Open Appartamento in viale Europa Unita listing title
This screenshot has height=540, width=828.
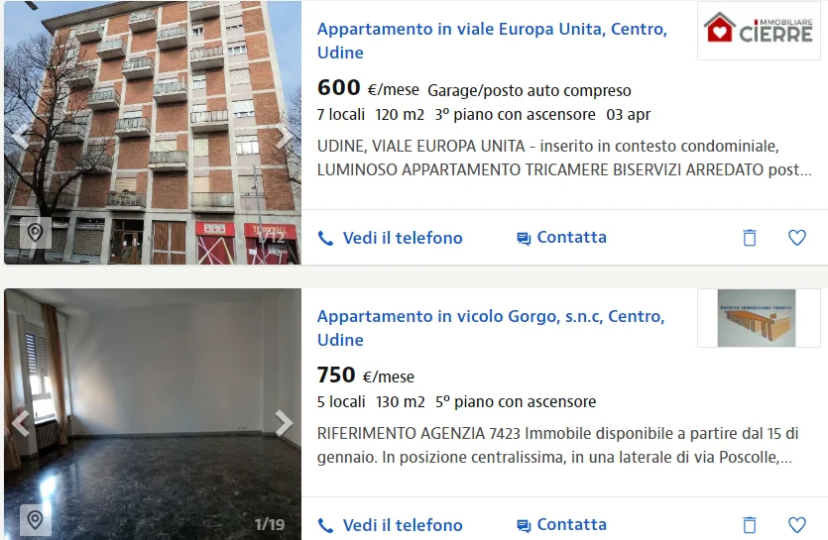(492, 41)
